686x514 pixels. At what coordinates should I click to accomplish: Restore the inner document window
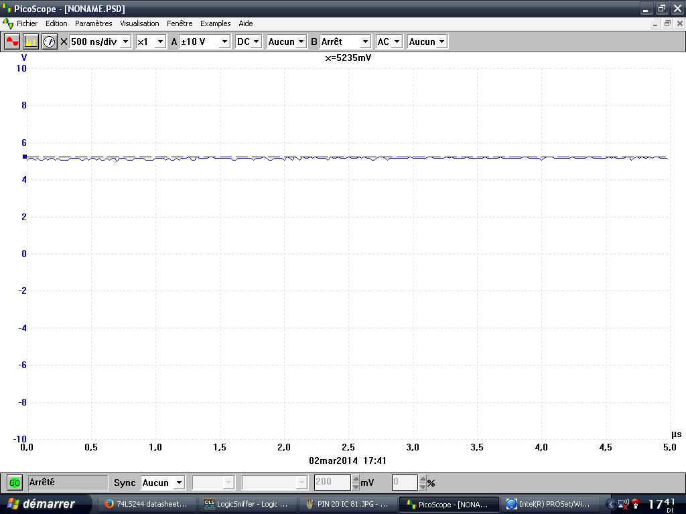click(667, 23)
